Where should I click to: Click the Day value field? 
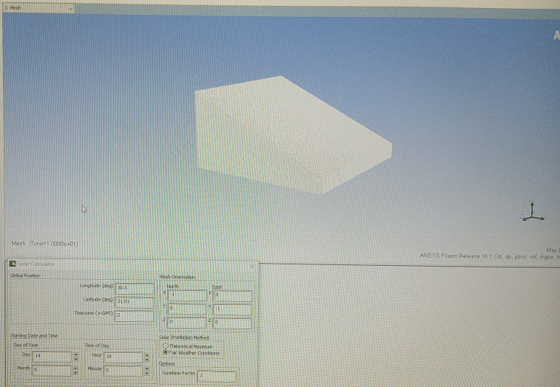(x=52, y=356)
